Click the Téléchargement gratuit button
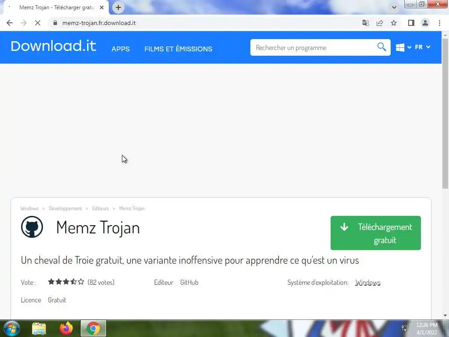The image size is (449, 337). coord(376,233)
